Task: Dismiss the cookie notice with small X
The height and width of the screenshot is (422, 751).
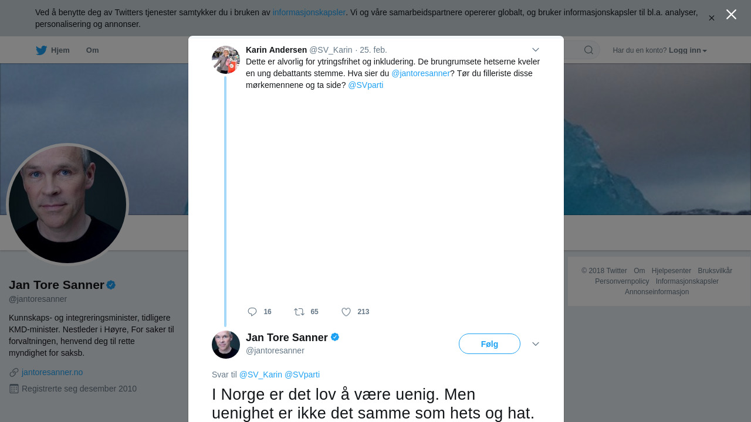Action: click(712, 18)
